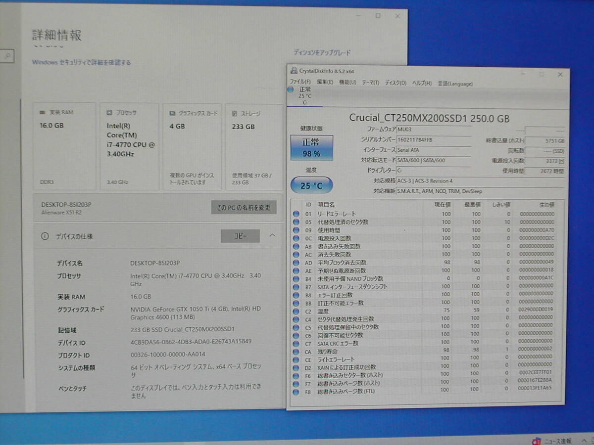Click power-on hours field 2672 時間
Screen dimensions: 594x445
pyautogui.click(x=545, y=171)
